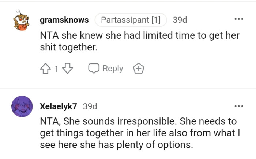Open Xelaelyk7's purple avatar
Screen dimensions: 256x159
pos(23,106)
